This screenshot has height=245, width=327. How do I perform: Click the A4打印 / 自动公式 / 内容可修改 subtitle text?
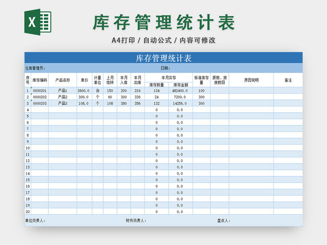[163, 40]
